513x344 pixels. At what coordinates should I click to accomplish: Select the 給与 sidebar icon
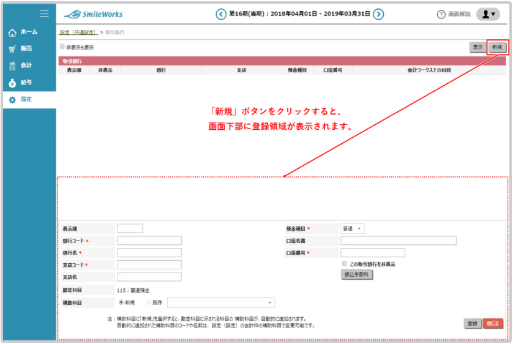(x=12, y=82)
